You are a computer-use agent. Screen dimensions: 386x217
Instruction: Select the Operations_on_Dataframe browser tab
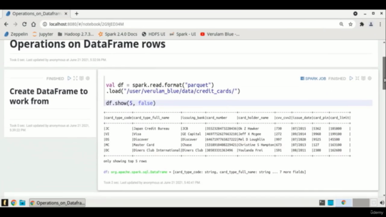coord(36,13)
